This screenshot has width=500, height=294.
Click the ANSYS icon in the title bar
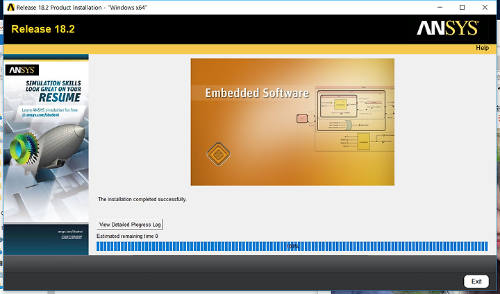(x=10, y=8)
